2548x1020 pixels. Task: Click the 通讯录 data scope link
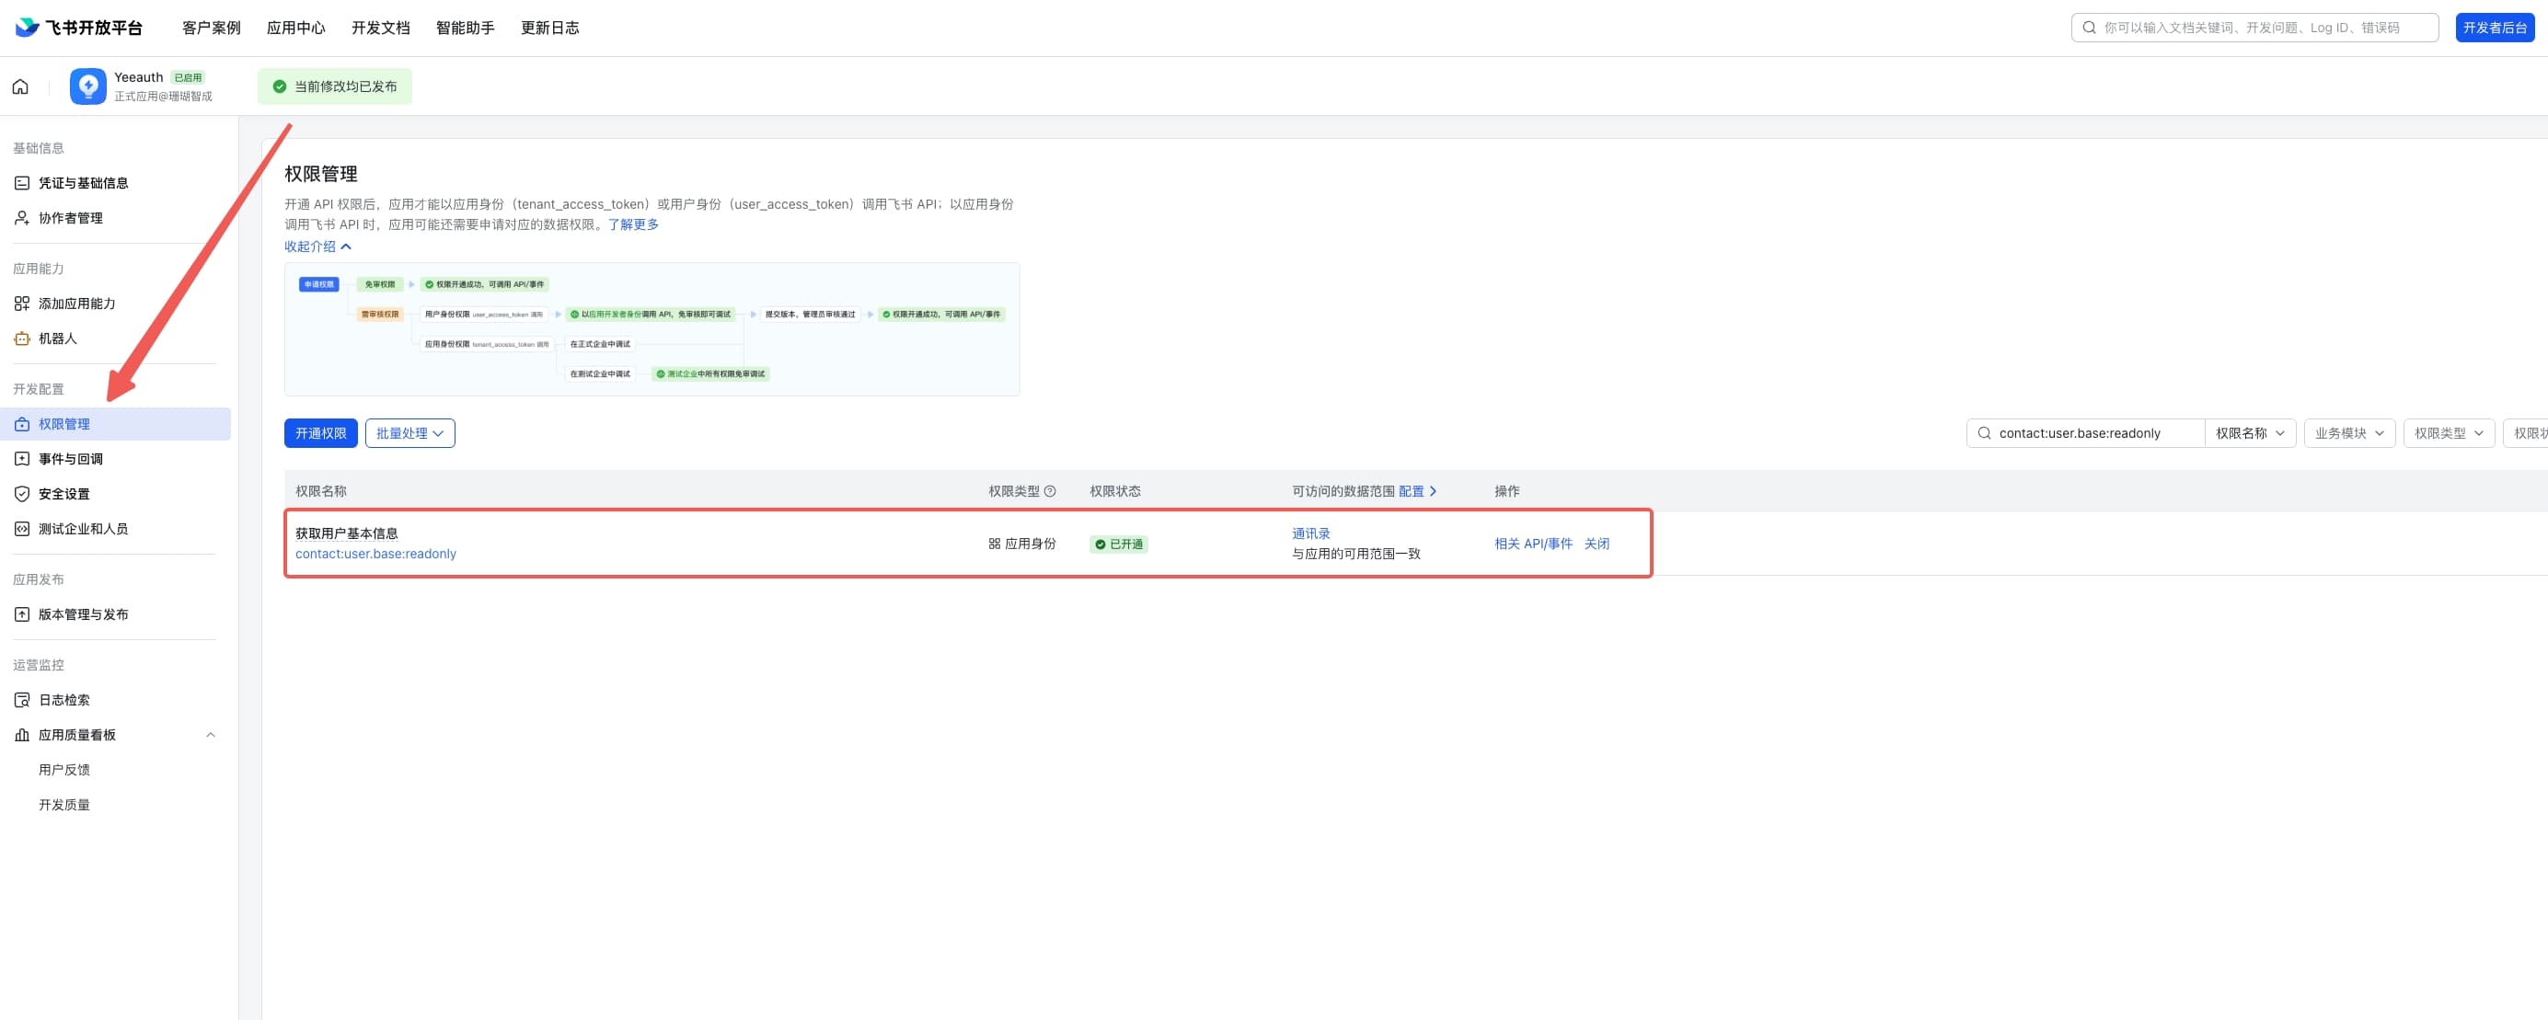point(1310,533)
